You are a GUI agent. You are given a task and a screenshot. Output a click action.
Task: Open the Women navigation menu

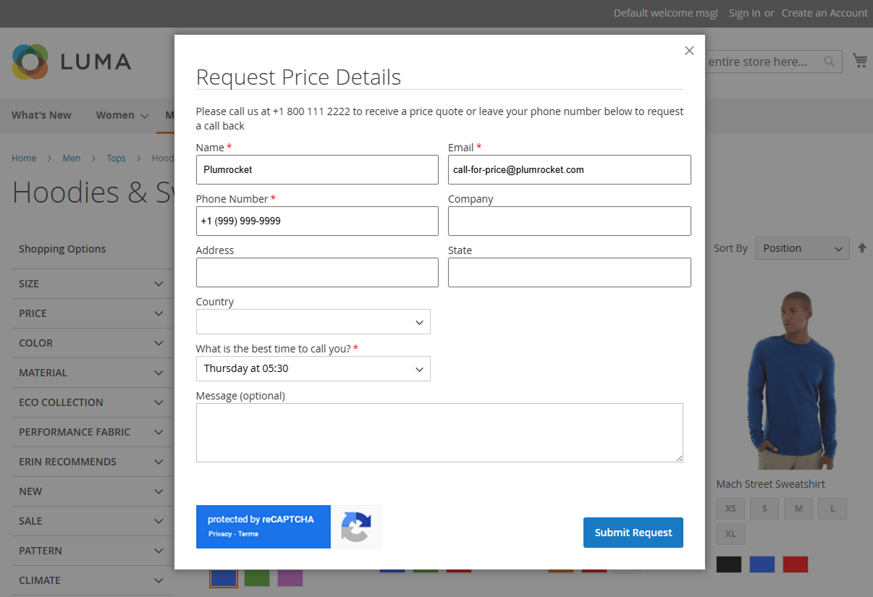[116, 115]
